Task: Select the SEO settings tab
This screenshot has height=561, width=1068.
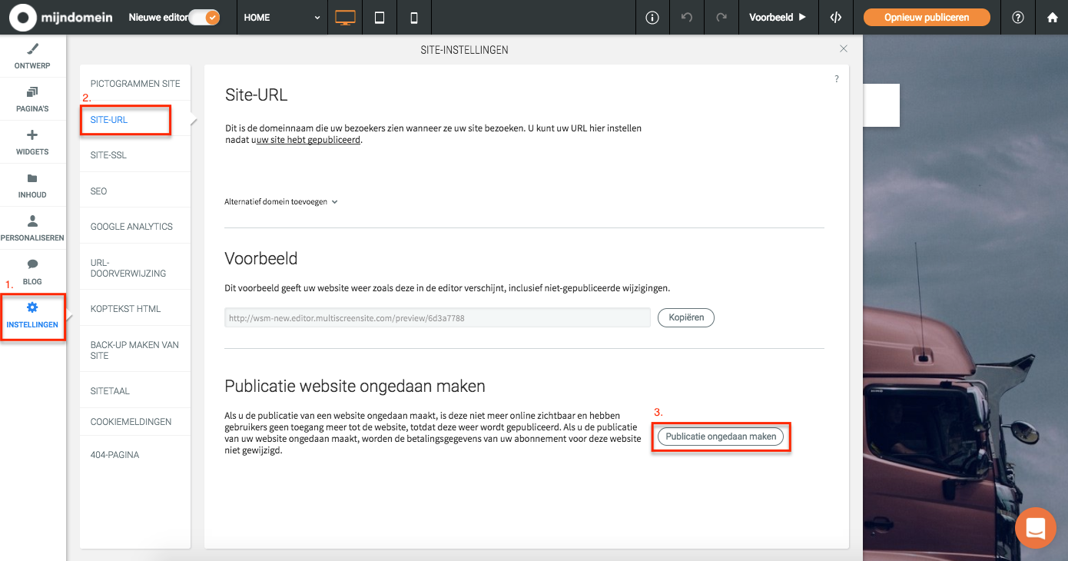Action: (99, 191)
